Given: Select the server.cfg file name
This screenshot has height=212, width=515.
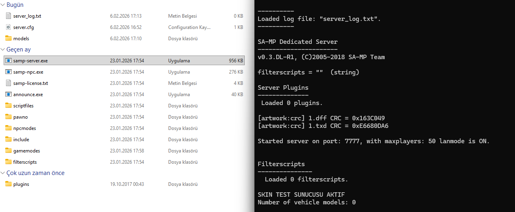Looking at the screenshot, I should (x=24, y=27).
